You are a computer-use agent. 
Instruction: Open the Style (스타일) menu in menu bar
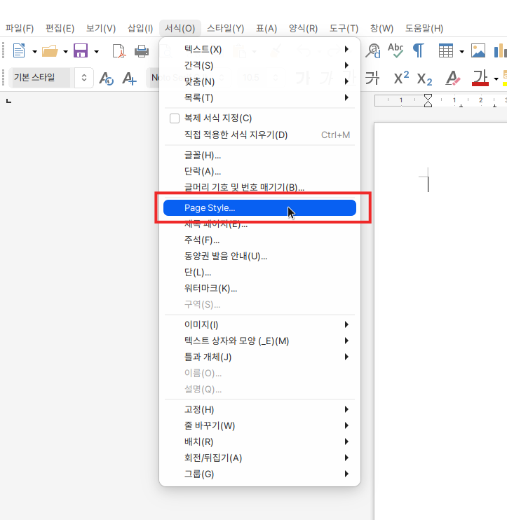[225, 28]
